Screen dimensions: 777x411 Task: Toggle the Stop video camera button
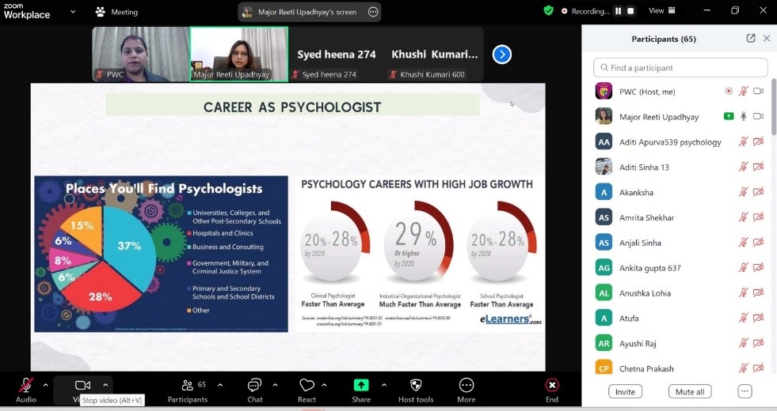[82, 385]
